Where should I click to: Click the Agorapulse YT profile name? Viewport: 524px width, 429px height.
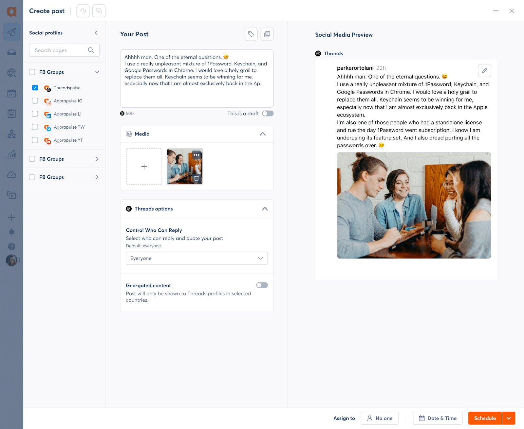pyautogui.click(x=68, y=140)
